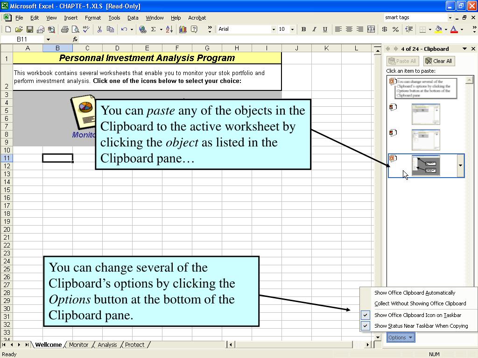The height and width of the screenshot is (358, 478).
Task: Open the File menu
Action: click(x=19, y=18)
